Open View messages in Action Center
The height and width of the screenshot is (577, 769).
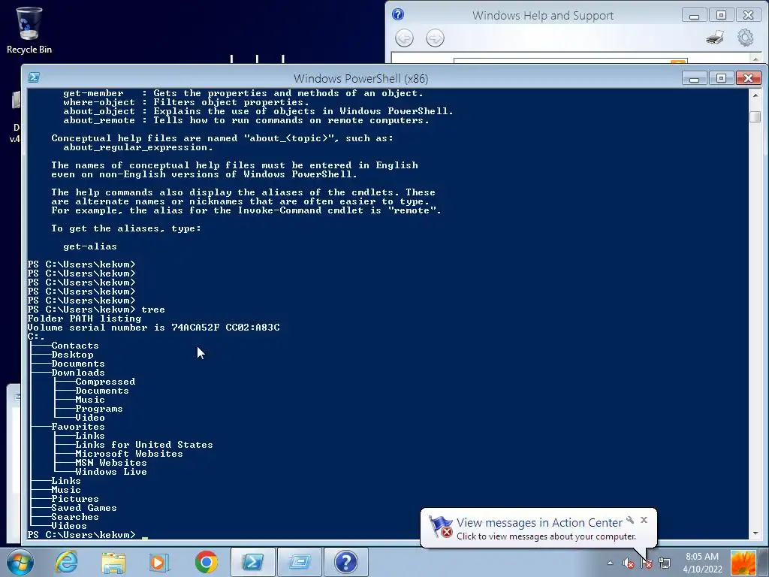(539, 523)
